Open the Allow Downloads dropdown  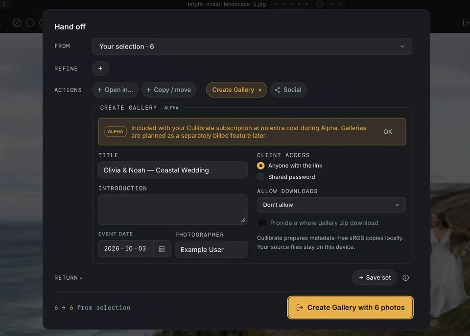click(x=331, y=205)
